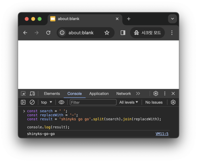Open DevTools settings gear in tab bar
The width and height of the screenshot is (197, 162).
[x=156, y=93]
